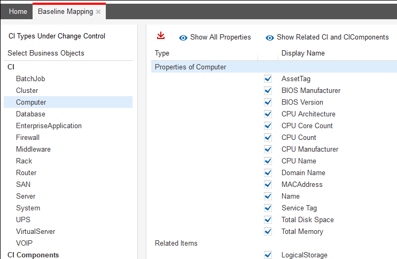Switch to the Home tab
397x259 pixels.
pyautogui.click(x=18, y=12)
